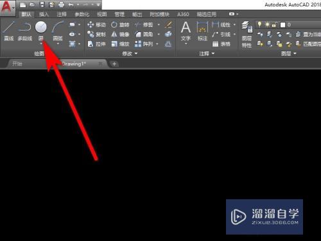The height and width of the screenshot is (241, 321).
Task: Select the Line (直线) tool
Action: (x=9, y=31)
